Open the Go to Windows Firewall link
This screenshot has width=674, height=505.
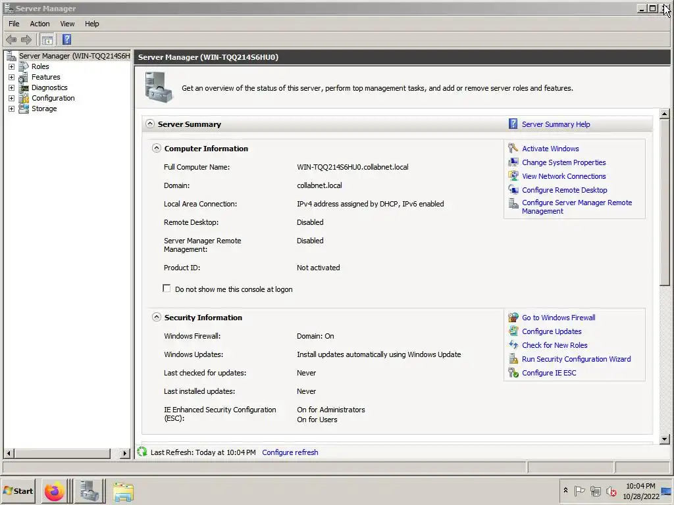tap(558, 318)
